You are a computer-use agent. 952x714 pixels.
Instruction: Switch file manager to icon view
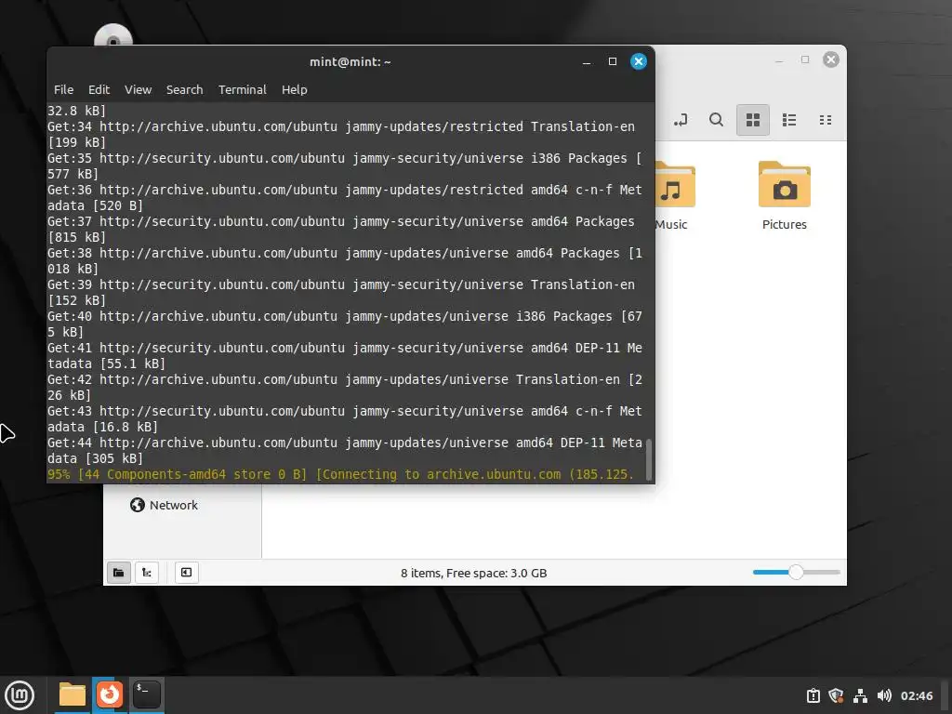(753, 120)
